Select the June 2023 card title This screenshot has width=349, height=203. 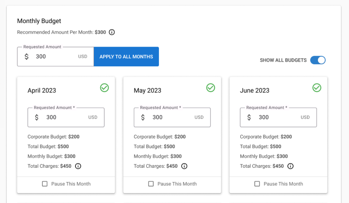pos(255,91)
